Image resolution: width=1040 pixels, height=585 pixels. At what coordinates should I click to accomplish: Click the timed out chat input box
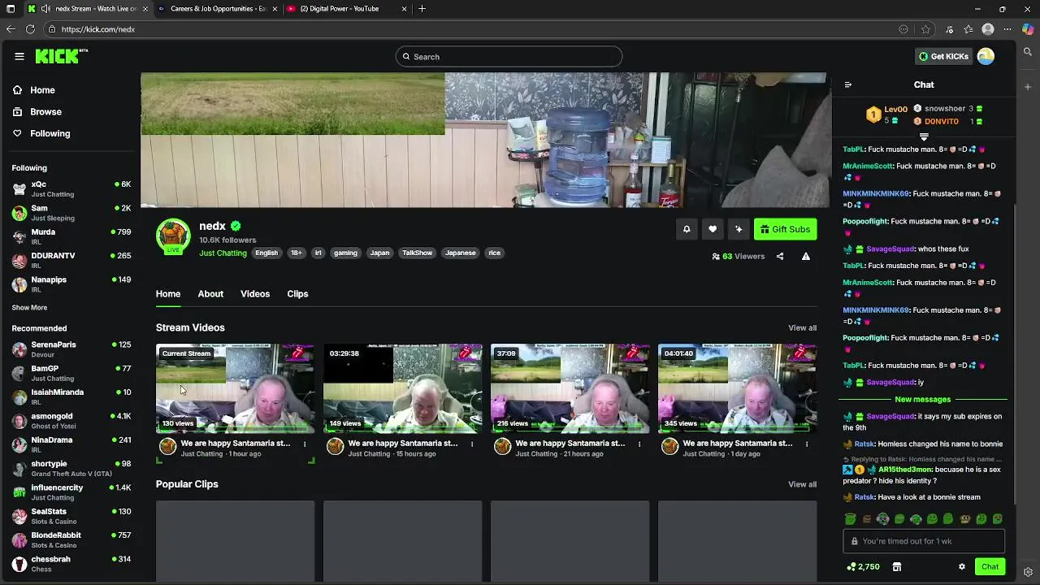(924, 541)
